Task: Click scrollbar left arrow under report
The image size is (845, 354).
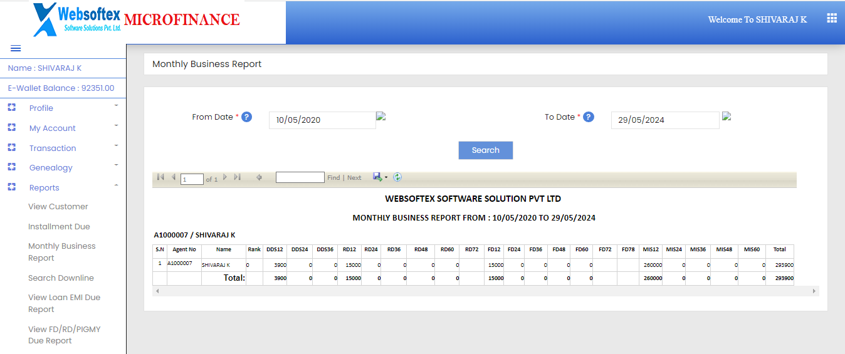Action: pyautogui.click(x=157, y=291)
